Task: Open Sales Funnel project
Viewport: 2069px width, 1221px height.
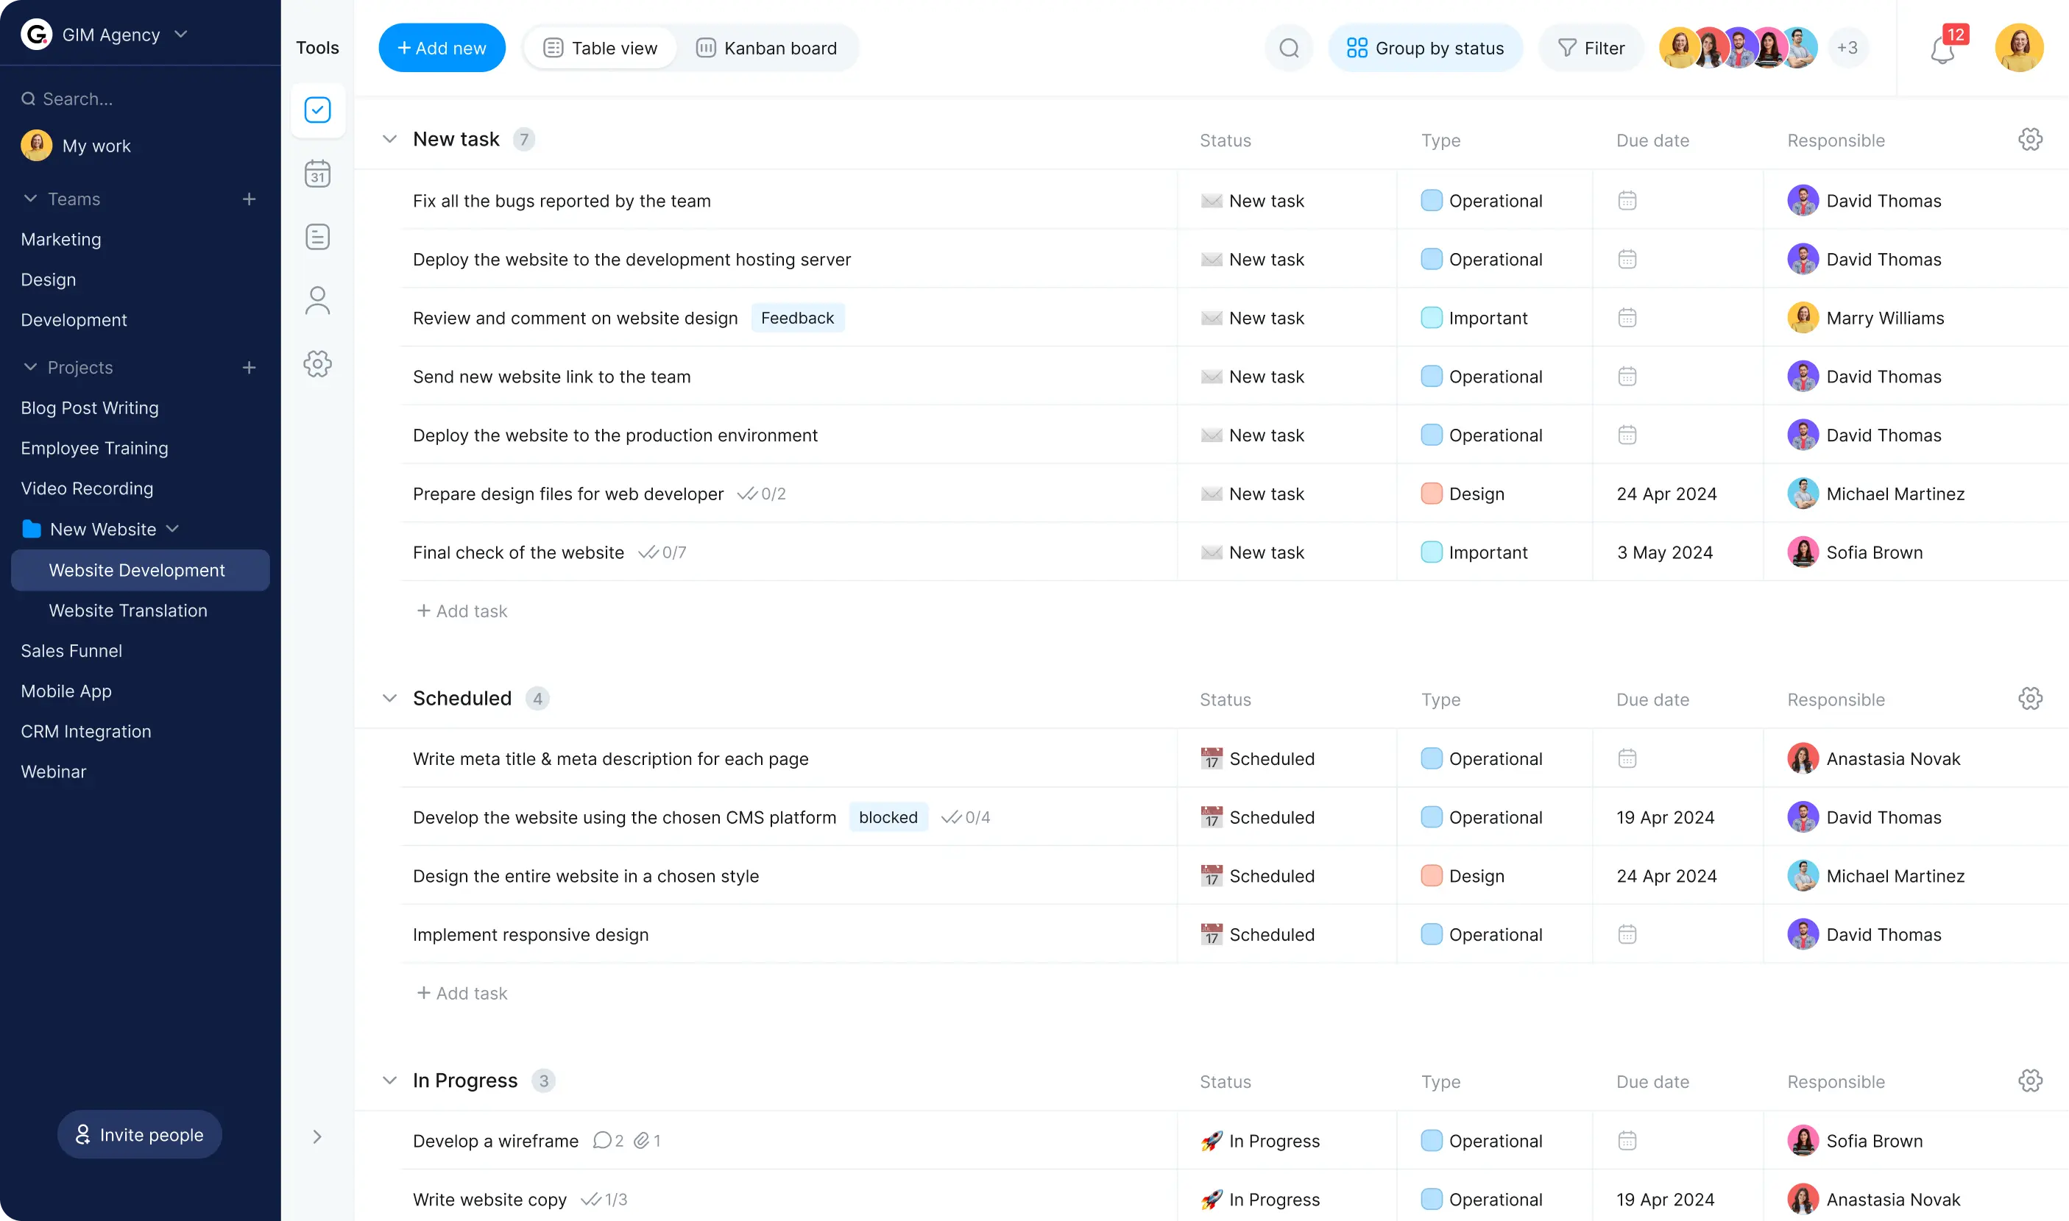Action: tap(71, 651)
